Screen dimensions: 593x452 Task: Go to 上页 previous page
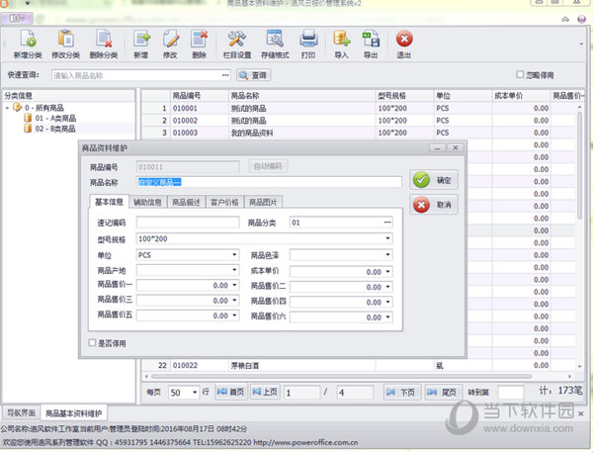[265, 392]
